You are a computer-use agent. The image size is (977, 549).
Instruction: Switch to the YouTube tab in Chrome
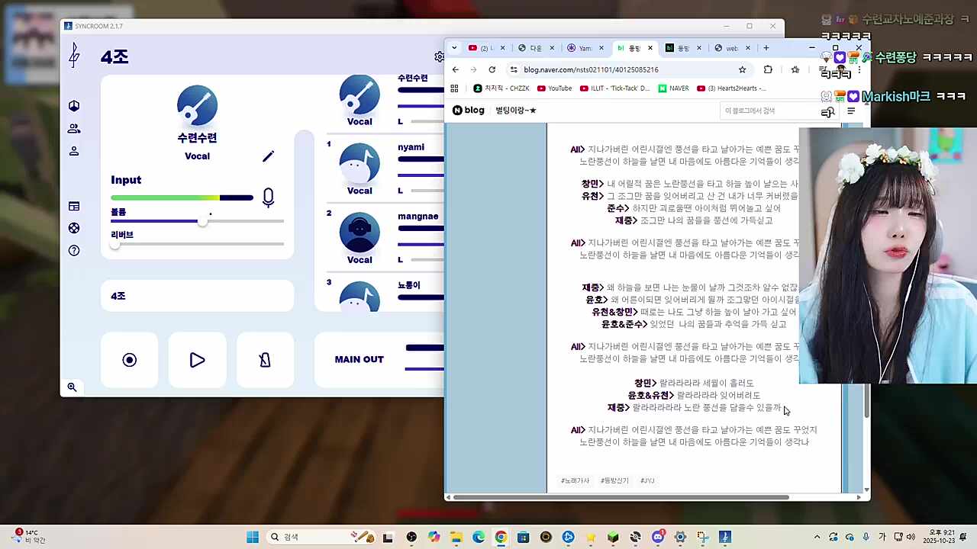(481, 47)
